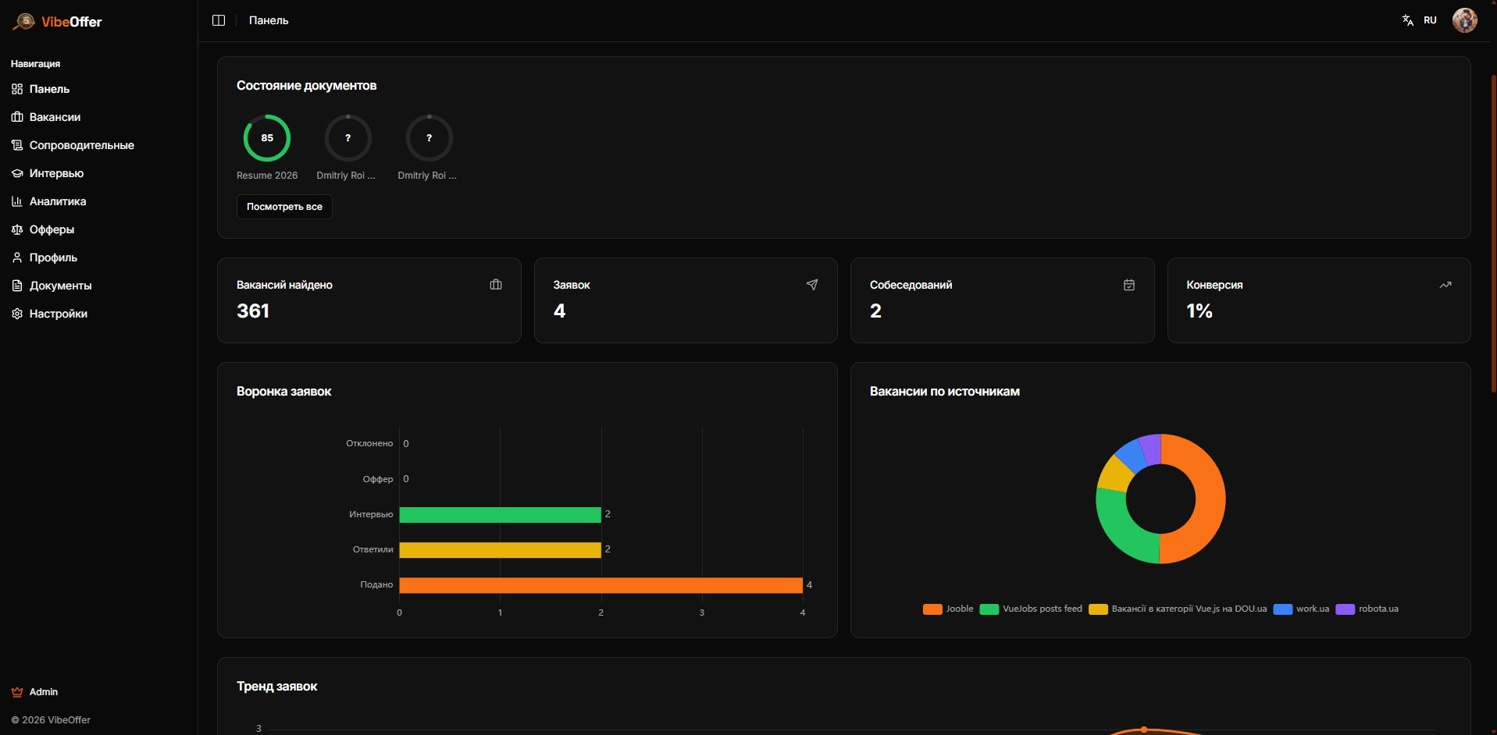Open the language translate icon
Image resolution: width=1497 pixels, height=735 pixels.
click(1408, 20)
